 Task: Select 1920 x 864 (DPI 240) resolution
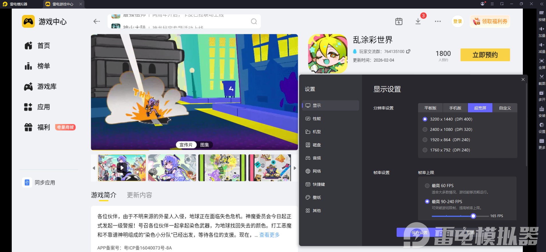point(425,140)
